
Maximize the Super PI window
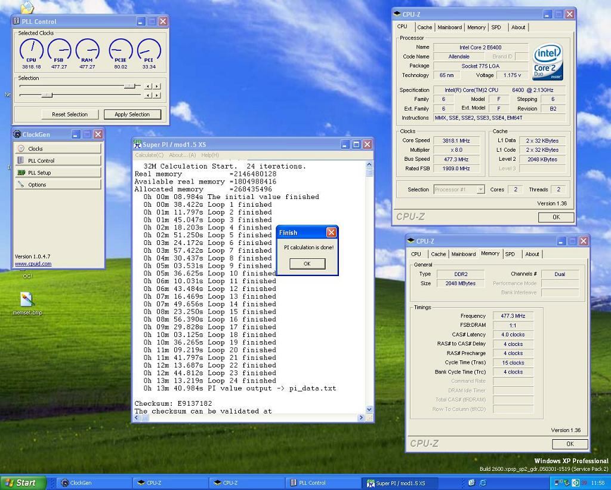(356, 145)
